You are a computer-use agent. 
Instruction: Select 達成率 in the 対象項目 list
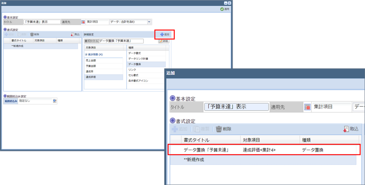pyautogui.click(x=104, y=72)
